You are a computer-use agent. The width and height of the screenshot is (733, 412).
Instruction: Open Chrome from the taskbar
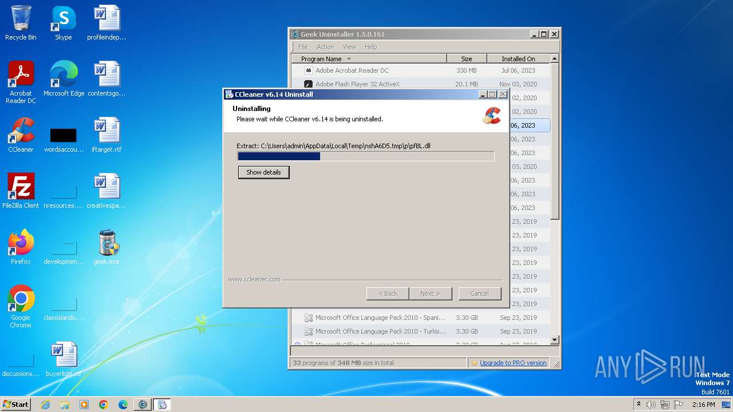pyautogui.click(x=104, y=405)
